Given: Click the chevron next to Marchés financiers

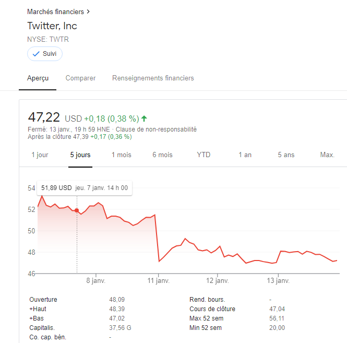Looking at the screenshot, I should click(x=88, y=11).
